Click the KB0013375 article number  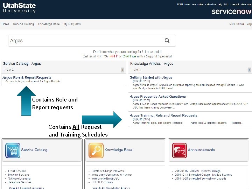point(141,119)
